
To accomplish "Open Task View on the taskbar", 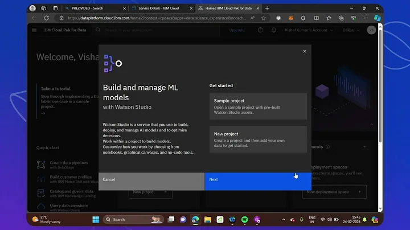I will coord(171,220).
